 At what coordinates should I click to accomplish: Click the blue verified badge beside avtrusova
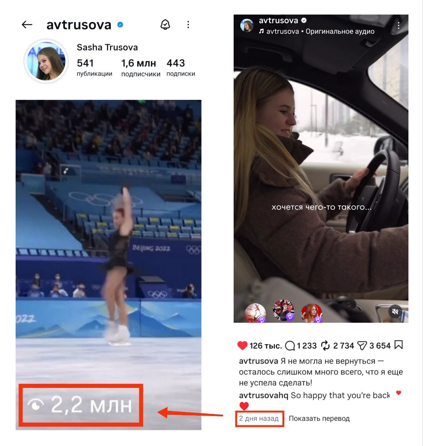(120, 25)
